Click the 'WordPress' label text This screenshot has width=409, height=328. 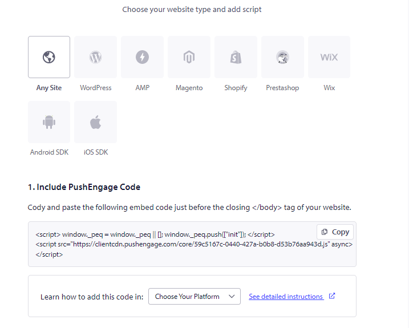[96, 88]
